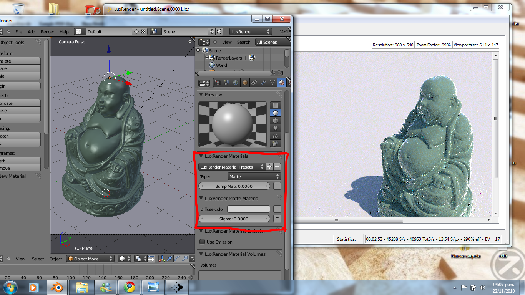Open the material Type dropdown set to Matte

(x=254, y=177)
